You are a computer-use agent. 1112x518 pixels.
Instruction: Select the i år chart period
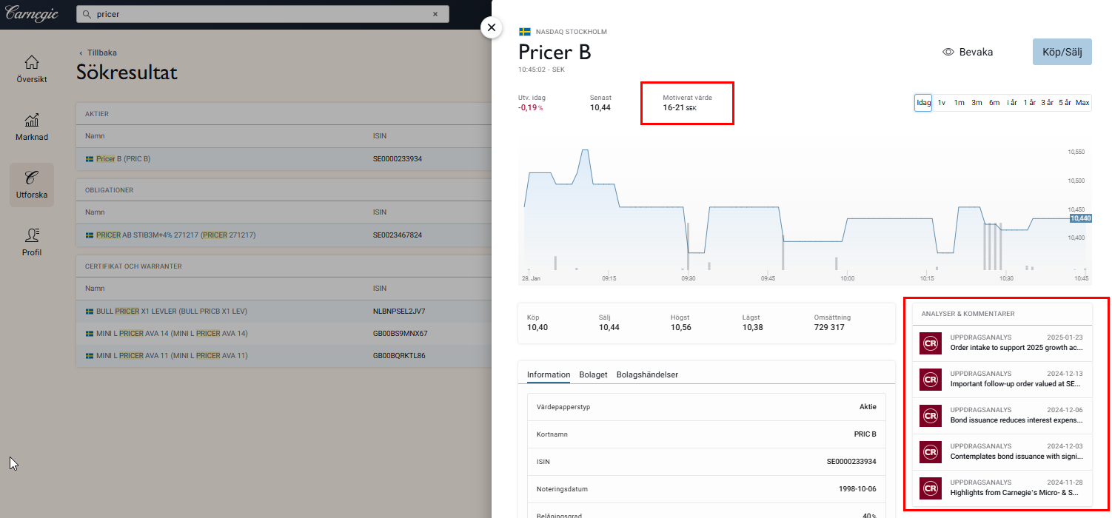coord(1012,102)
